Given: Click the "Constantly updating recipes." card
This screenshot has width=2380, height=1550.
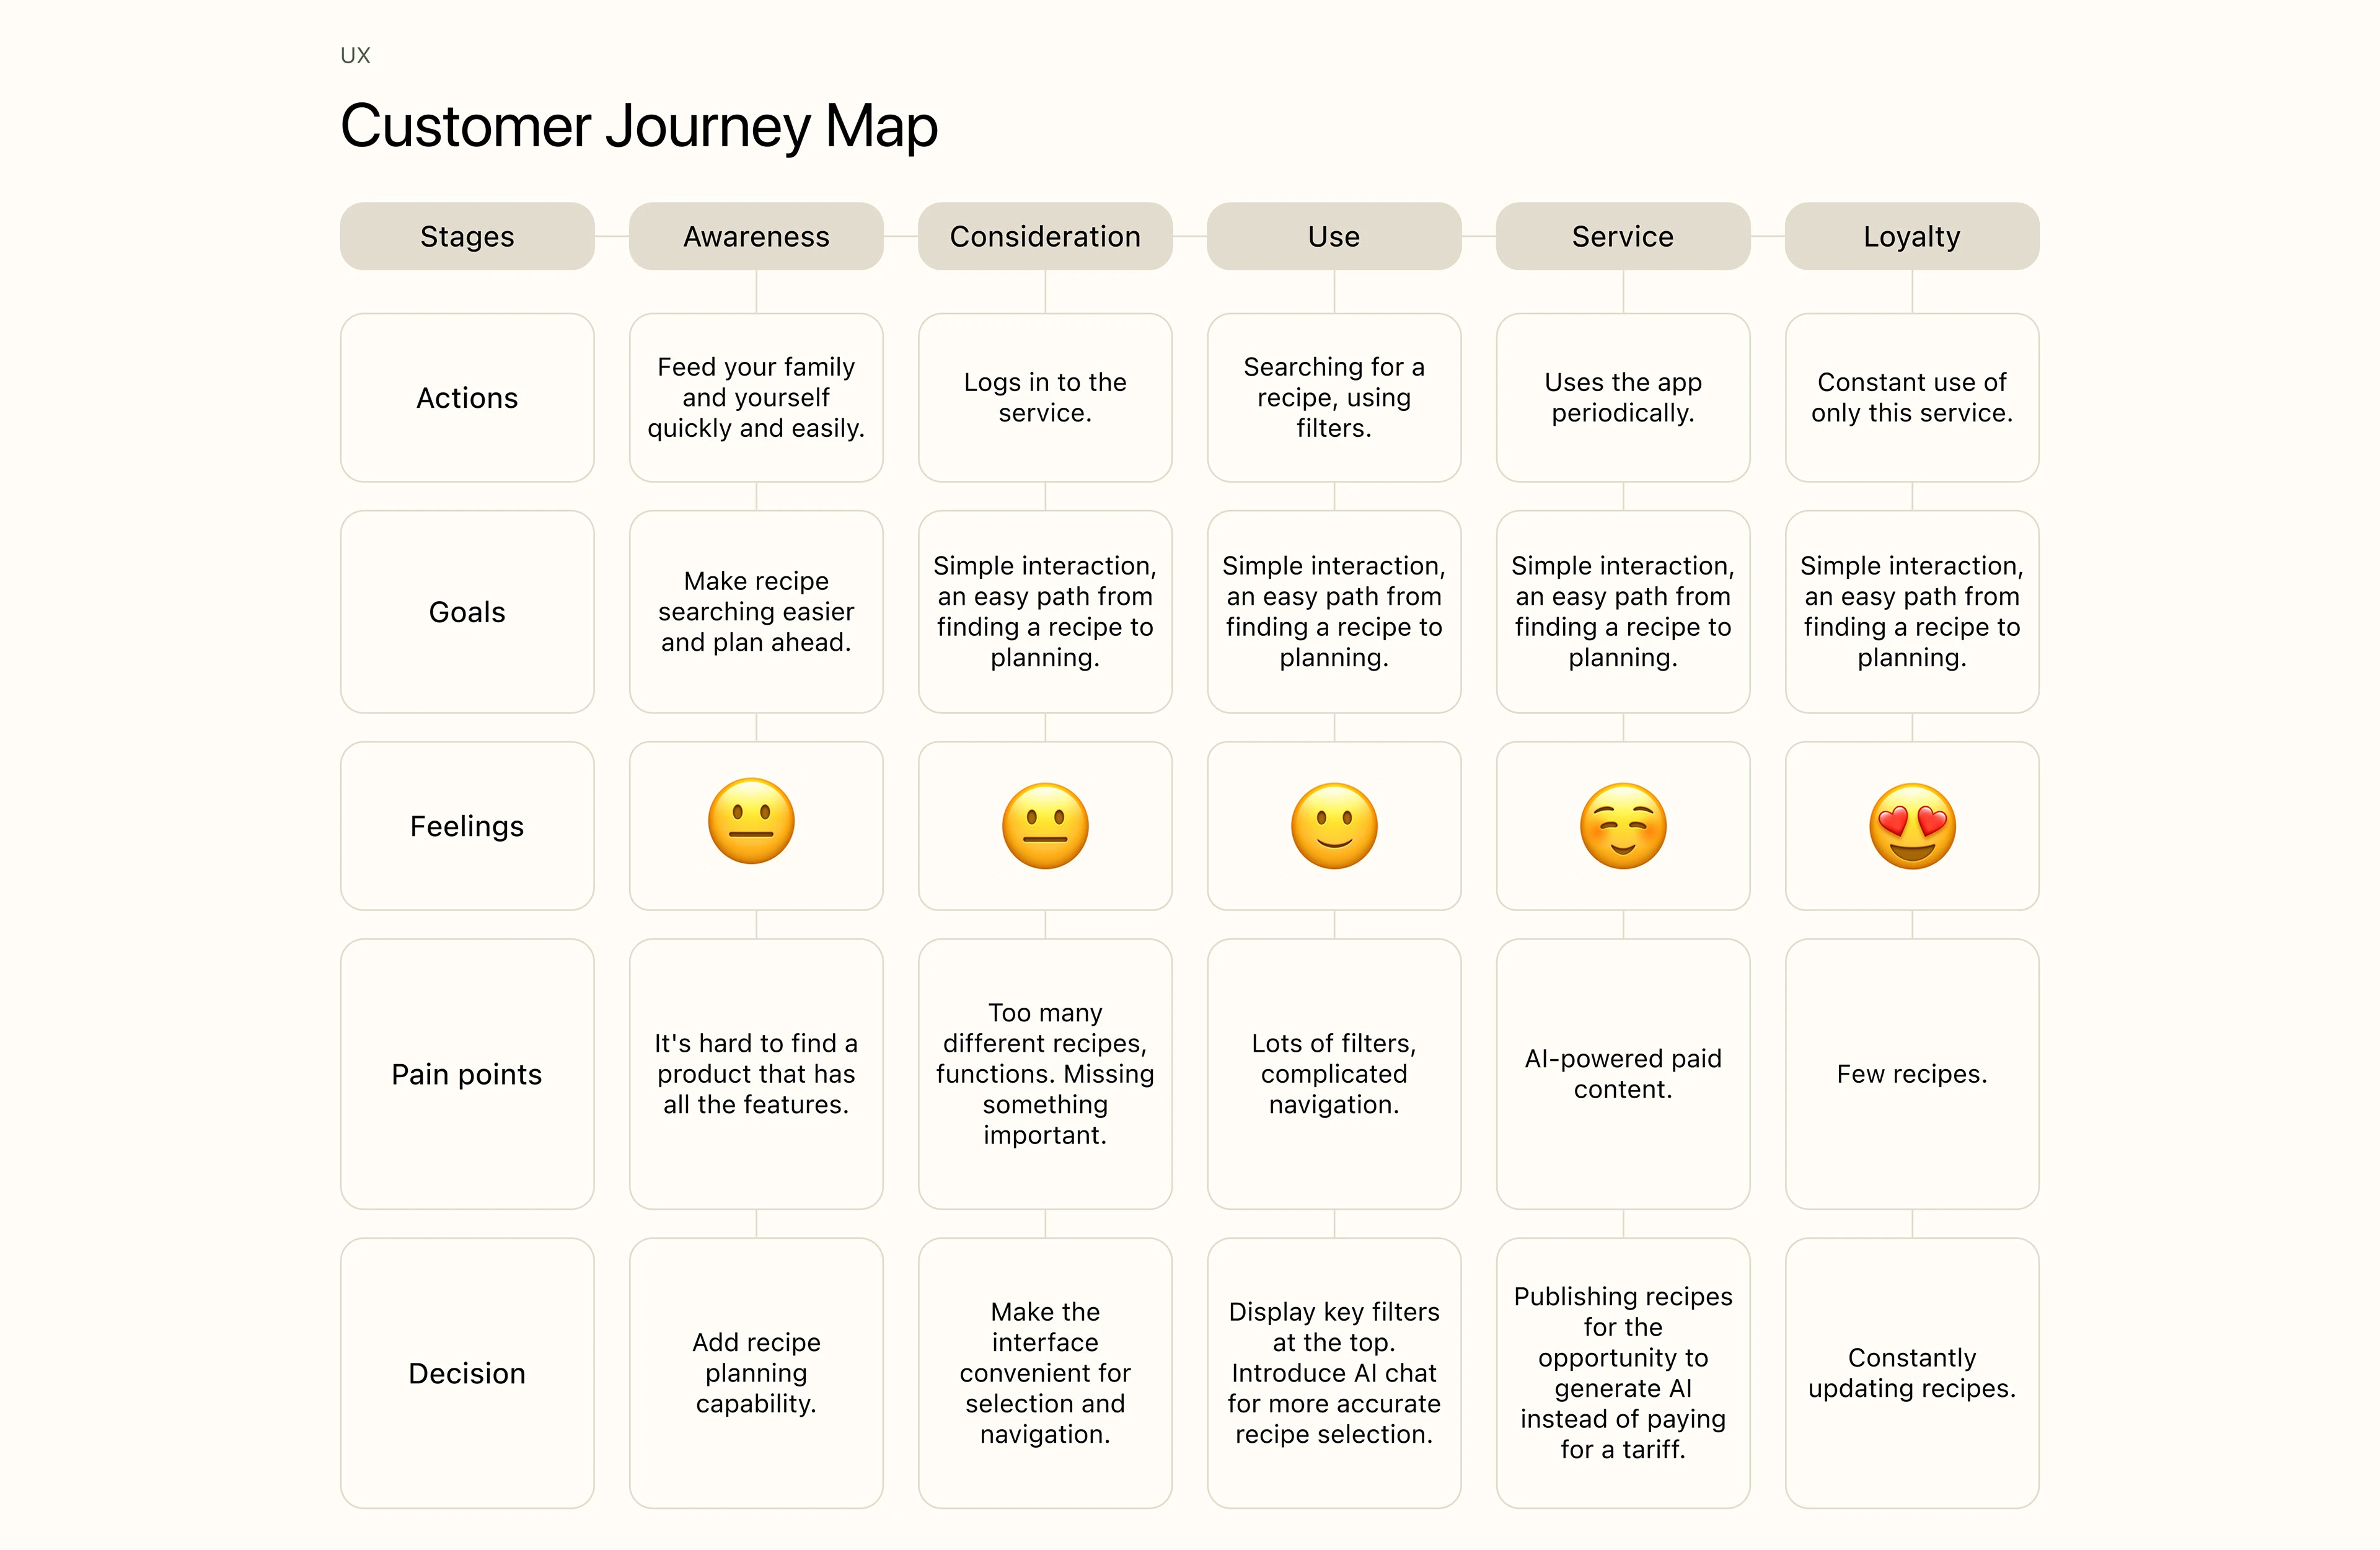Looking at the screenshot, I should pyautogui.click(x=1912, y=1373).
